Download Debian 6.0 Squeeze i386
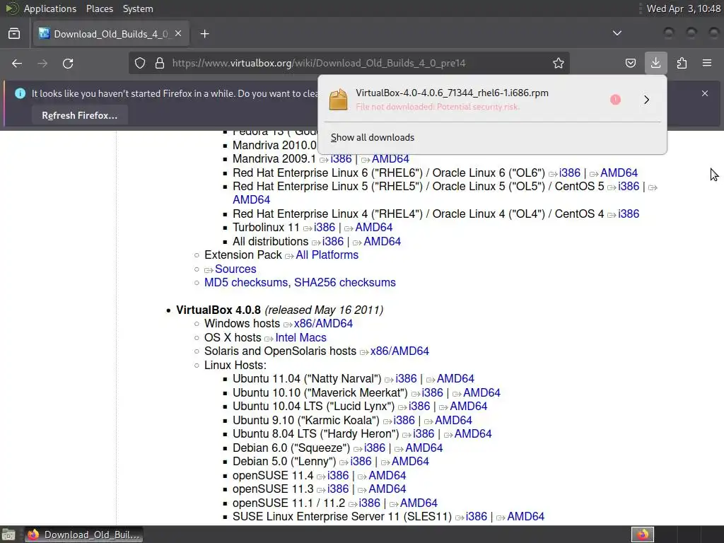Screen dimensions: 724x543 375,448
